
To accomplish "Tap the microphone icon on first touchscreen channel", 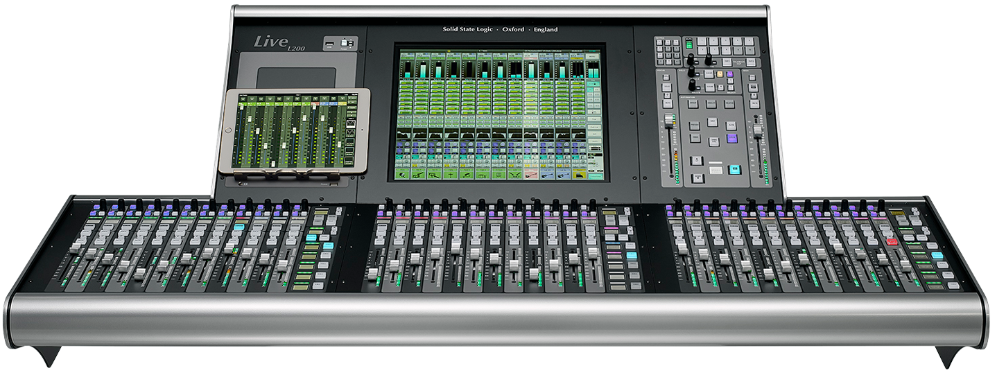I will click(405, 175).
